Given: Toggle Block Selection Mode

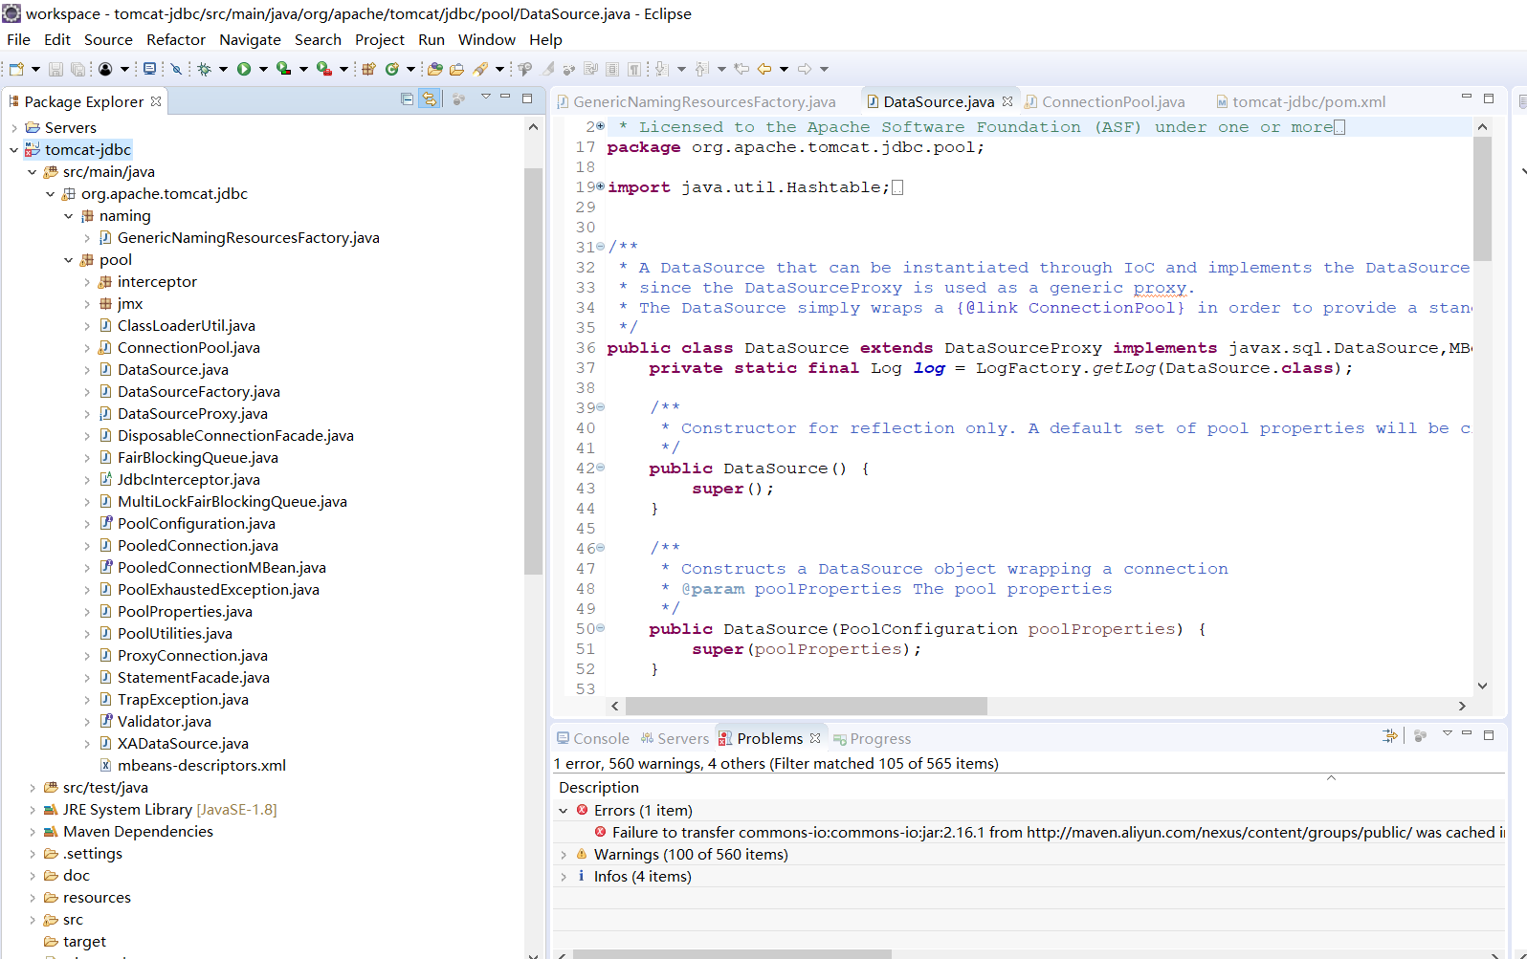Looking at the screenshot, I should pos(612,69).
